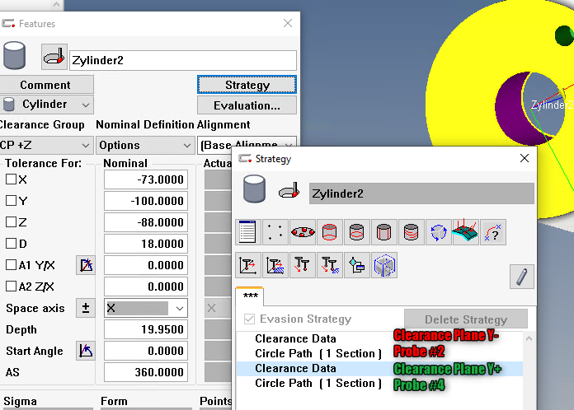This screenshot has height=410, width=574.
Task: Enable the X tolerance checkbox
Action: [12, 179]
